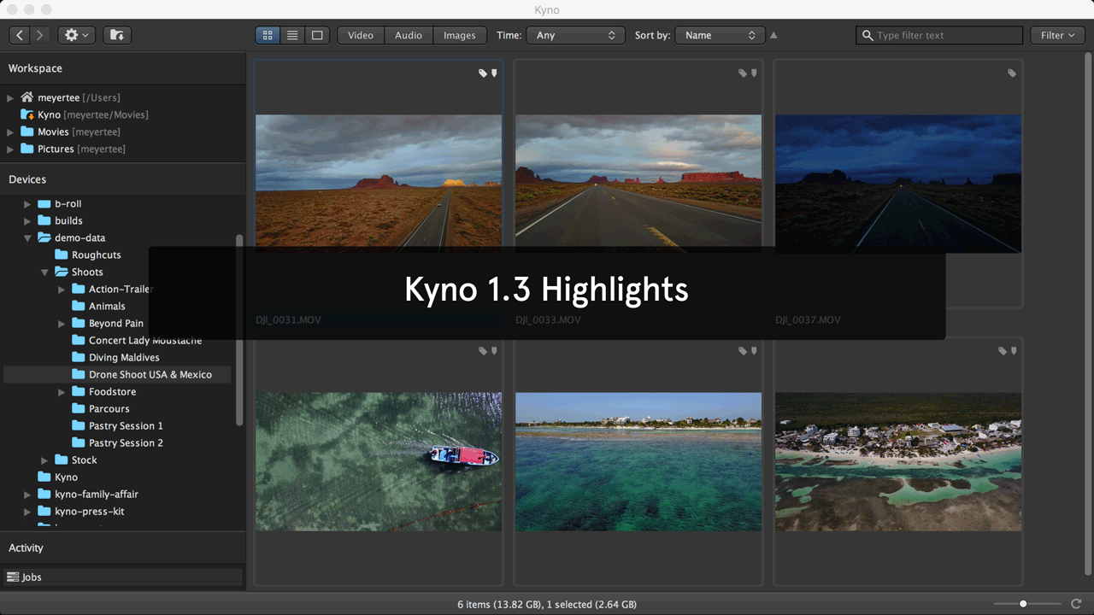Screen dimensions: 1094x615
Task: Open the gear settings menu
Action: click(76, 35)
